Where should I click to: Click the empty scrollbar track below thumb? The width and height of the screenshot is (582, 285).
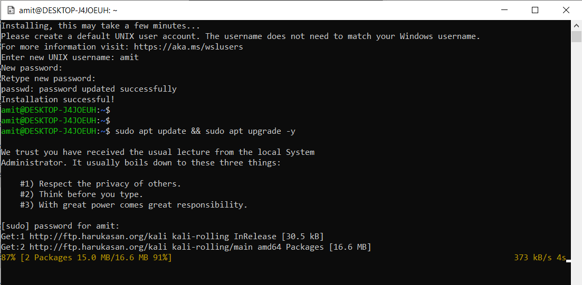(576, 163)
